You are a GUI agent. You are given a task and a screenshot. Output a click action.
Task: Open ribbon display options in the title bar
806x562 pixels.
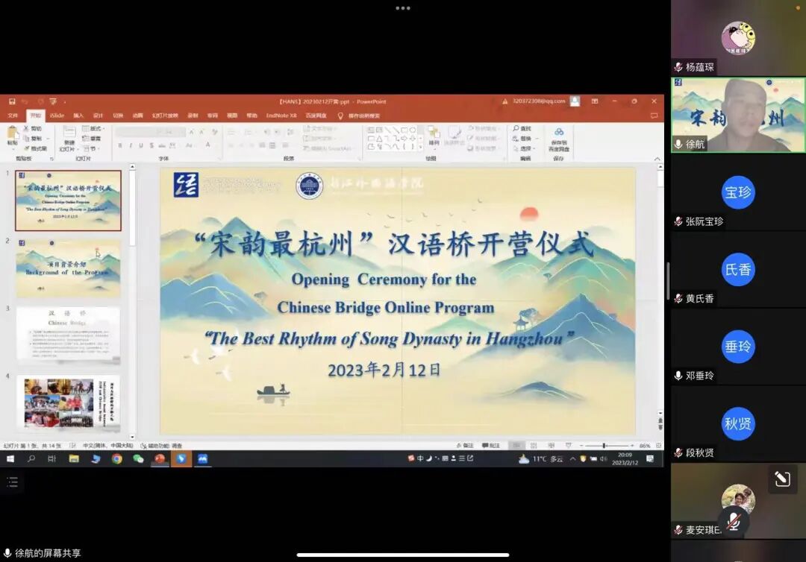tap(595, 101)
